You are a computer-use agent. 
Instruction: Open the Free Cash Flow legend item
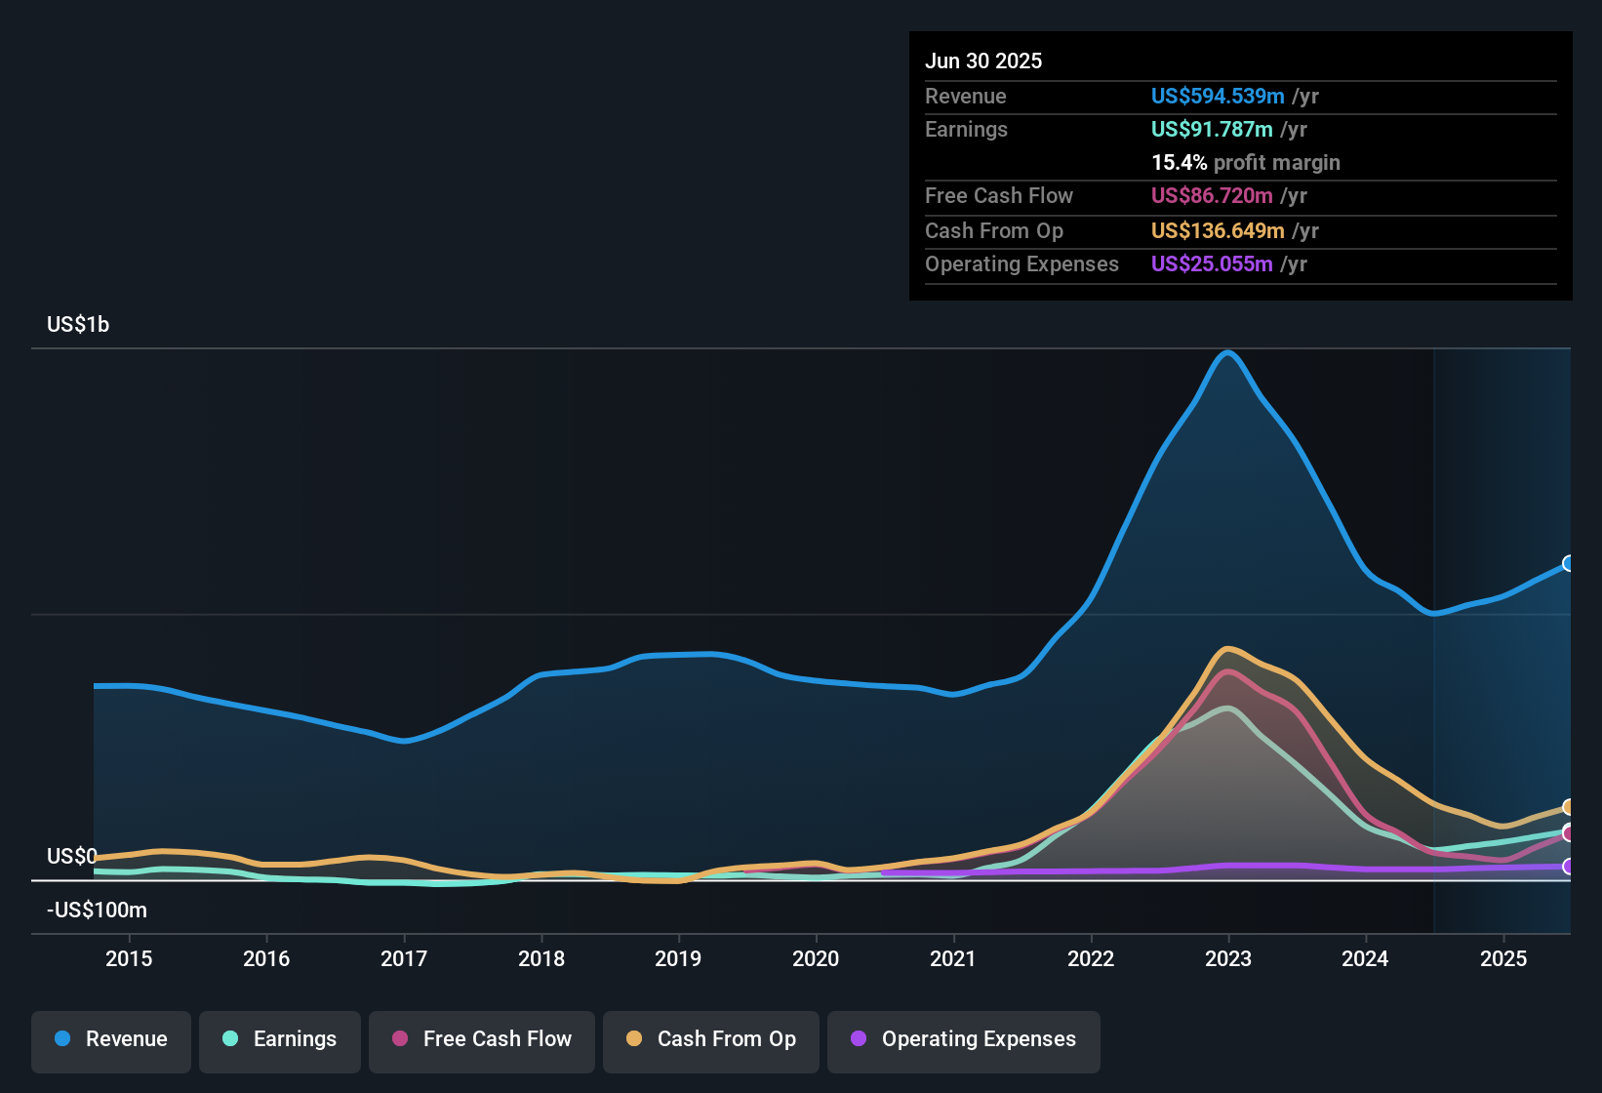[481, 1039]
